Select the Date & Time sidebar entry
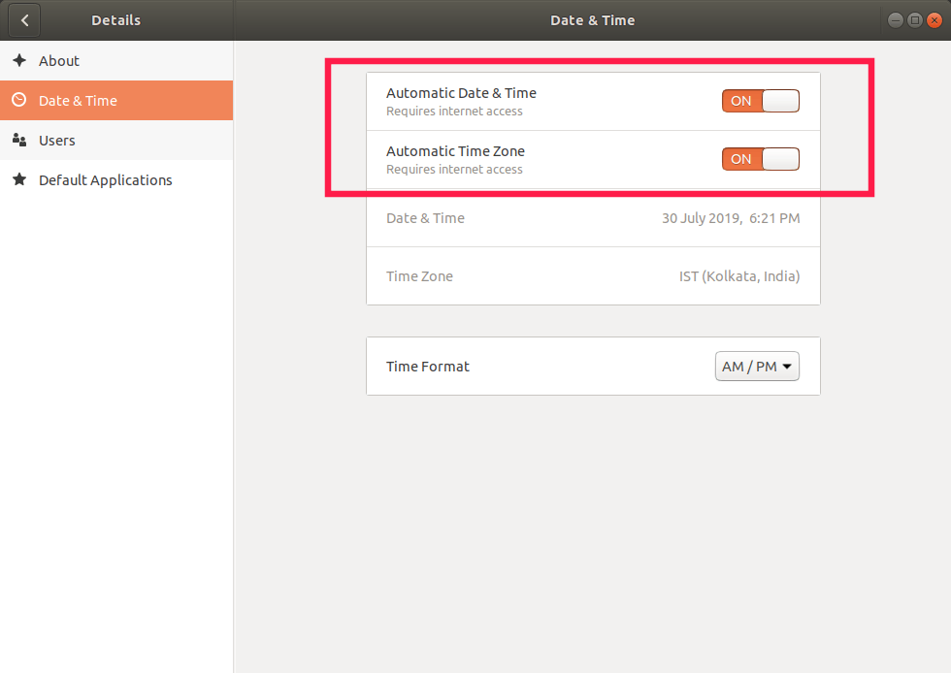The image size is (951, 673). pos(78,101)
